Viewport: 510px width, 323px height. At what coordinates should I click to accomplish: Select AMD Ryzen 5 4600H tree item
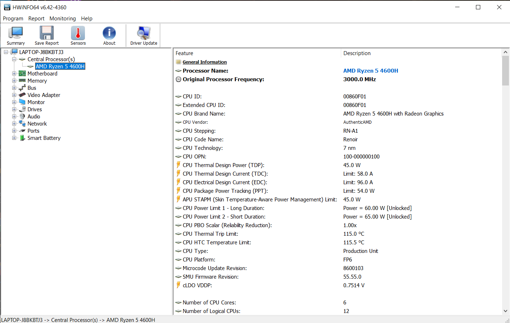tap(60, 66)
